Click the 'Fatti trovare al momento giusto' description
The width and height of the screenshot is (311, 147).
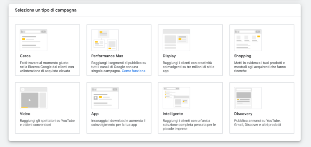click(x=47, y=67)
